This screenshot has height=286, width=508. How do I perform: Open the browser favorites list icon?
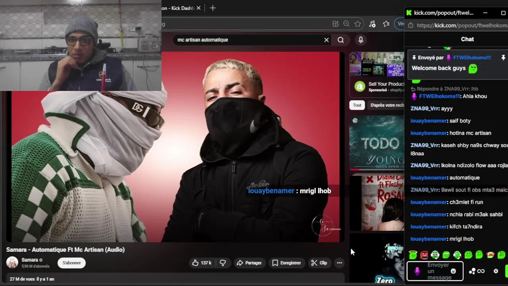coord(386,24)
